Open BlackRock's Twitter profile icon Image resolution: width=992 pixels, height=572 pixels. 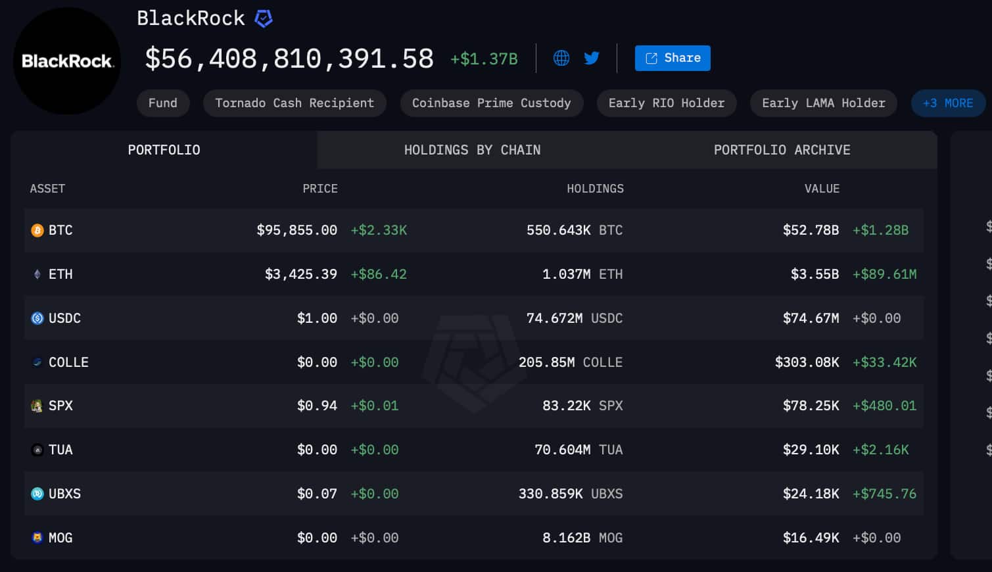click(592, 58)
